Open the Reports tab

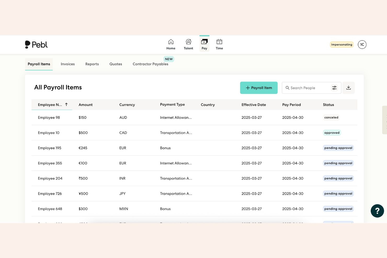(x=92, y=64)
